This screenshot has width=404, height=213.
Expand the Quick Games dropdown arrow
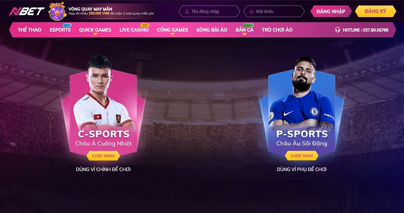tap(95, 34)
